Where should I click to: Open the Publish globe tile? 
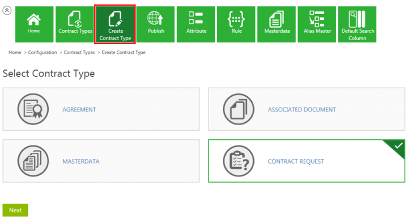pyautogui.click(x=155, y=24)
